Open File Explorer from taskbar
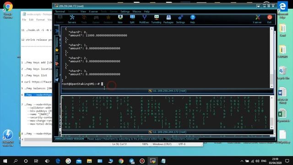Screen dimensions: 293x165 coord(89,161)
